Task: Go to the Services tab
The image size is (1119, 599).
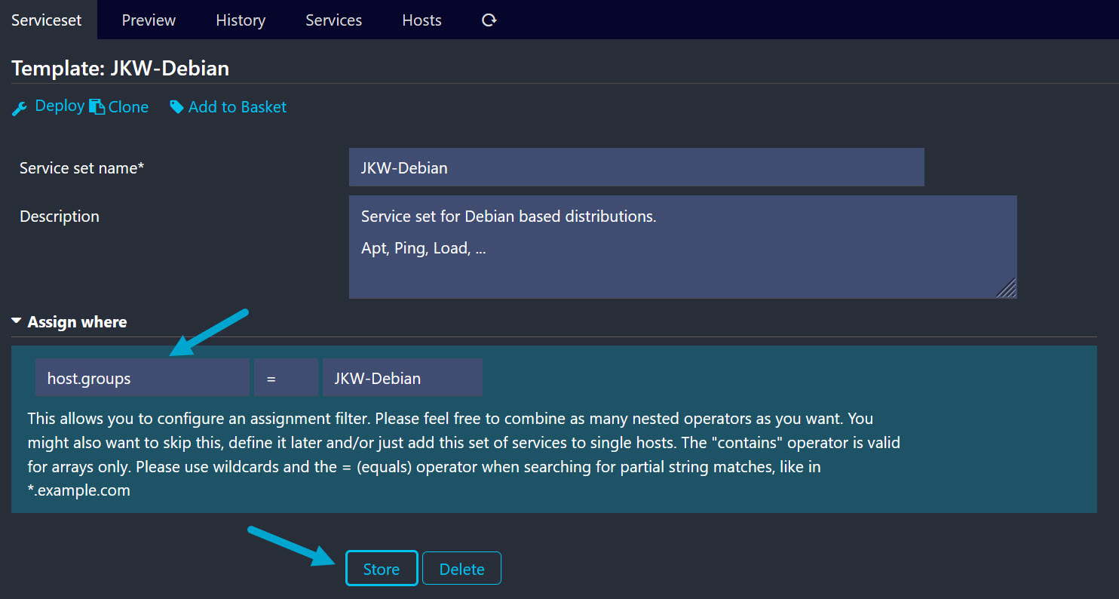Action: tap(333, 20)
